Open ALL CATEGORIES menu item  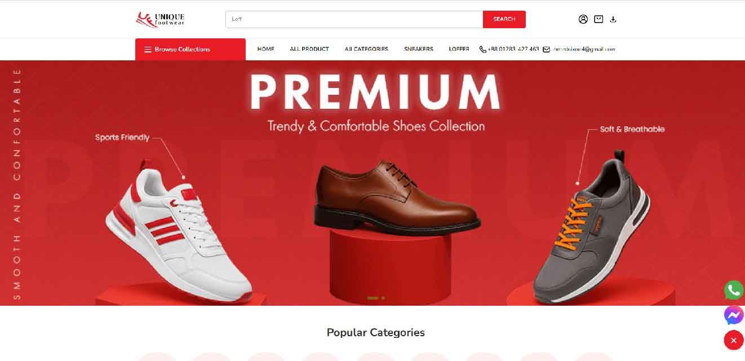[x=366, y=49]
